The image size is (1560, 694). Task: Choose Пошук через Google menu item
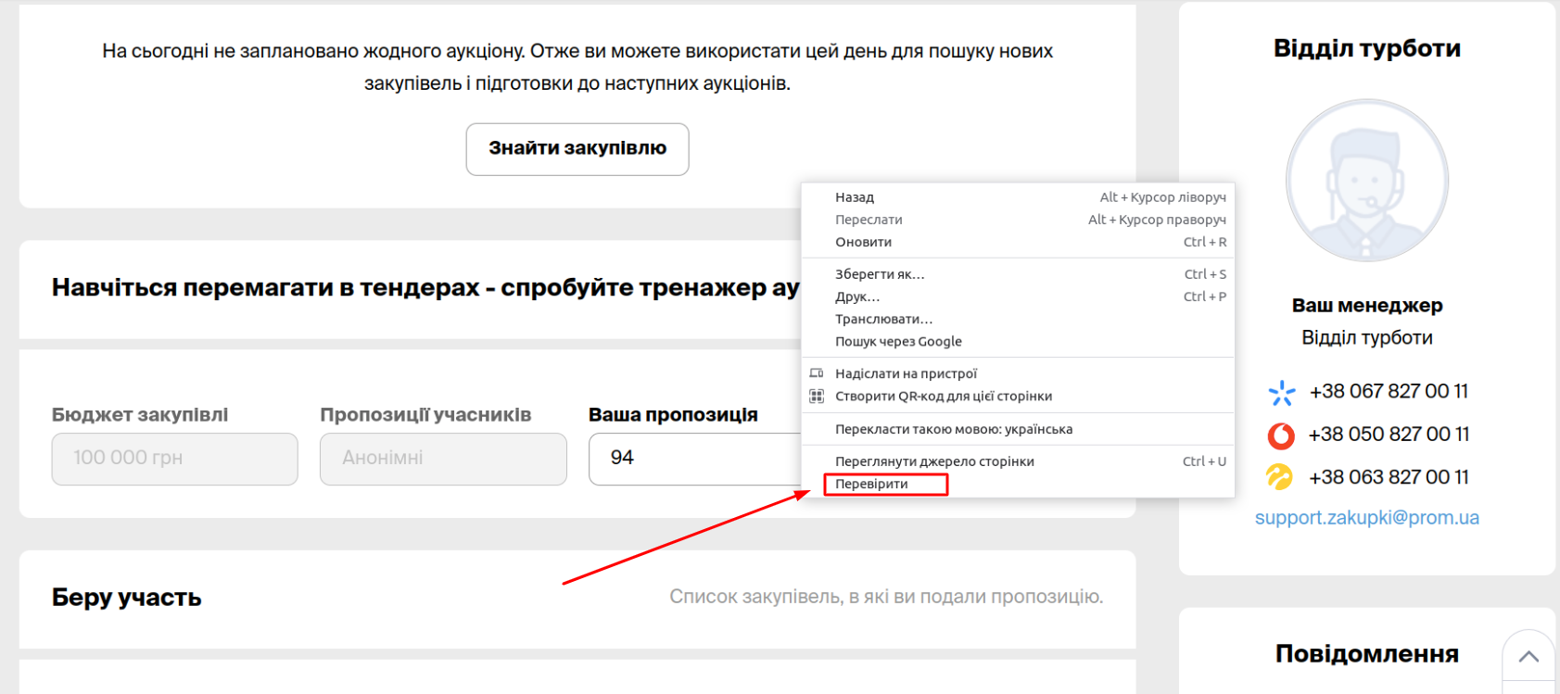[x=898, y=342]
